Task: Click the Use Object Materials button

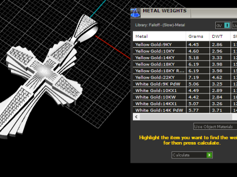Action: click(215, 127)
